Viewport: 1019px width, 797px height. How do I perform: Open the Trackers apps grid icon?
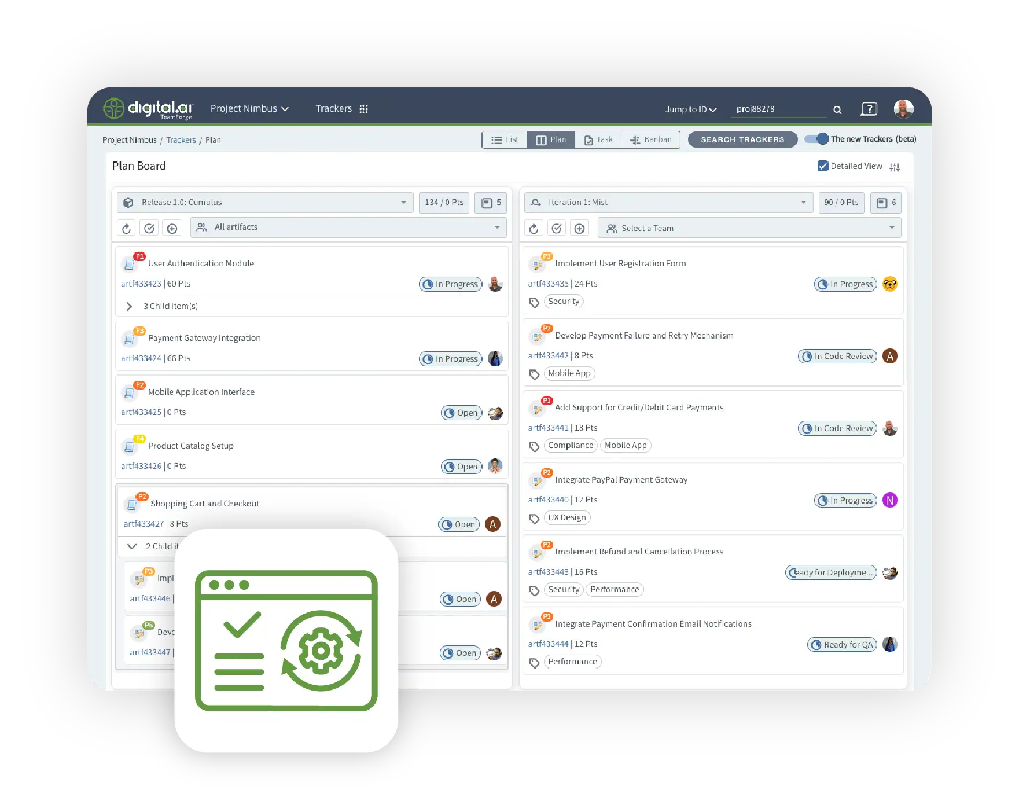(363, 109)
